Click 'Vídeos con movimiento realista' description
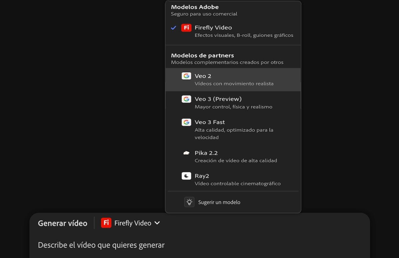 [x=234, y=84]
